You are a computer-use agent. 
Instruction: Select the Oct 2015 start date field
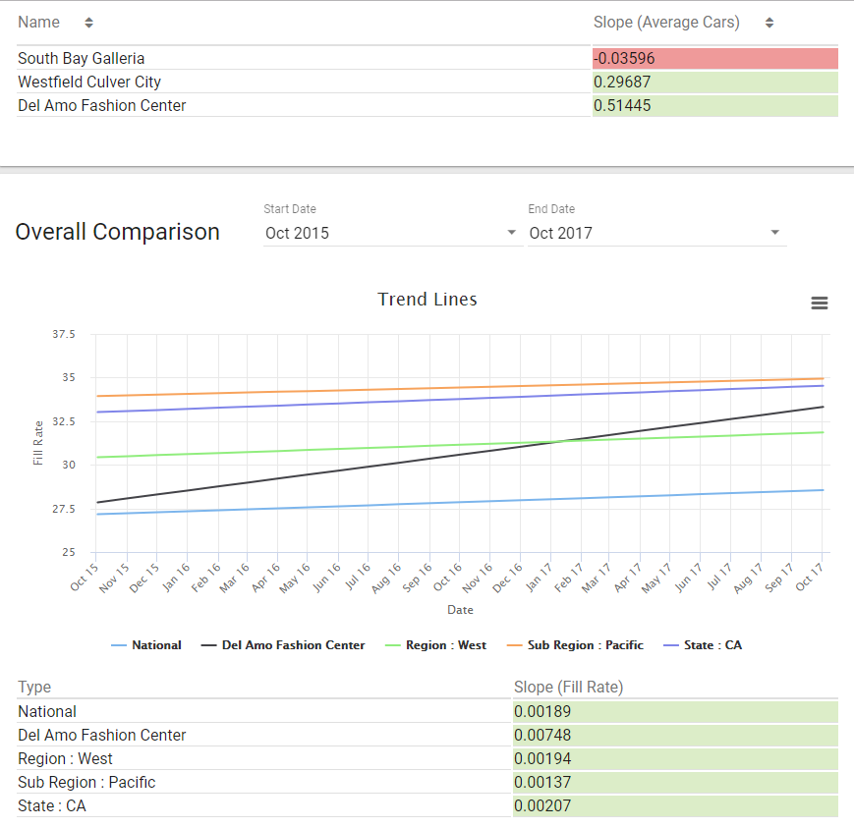393,233
